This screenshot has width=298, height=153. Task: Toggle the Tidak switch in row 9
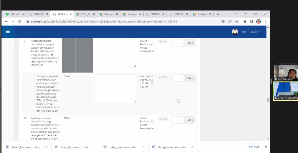coord(183,43)
